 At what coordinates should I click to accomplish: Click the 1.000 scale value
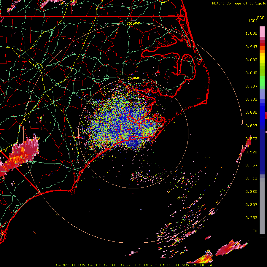251,33
